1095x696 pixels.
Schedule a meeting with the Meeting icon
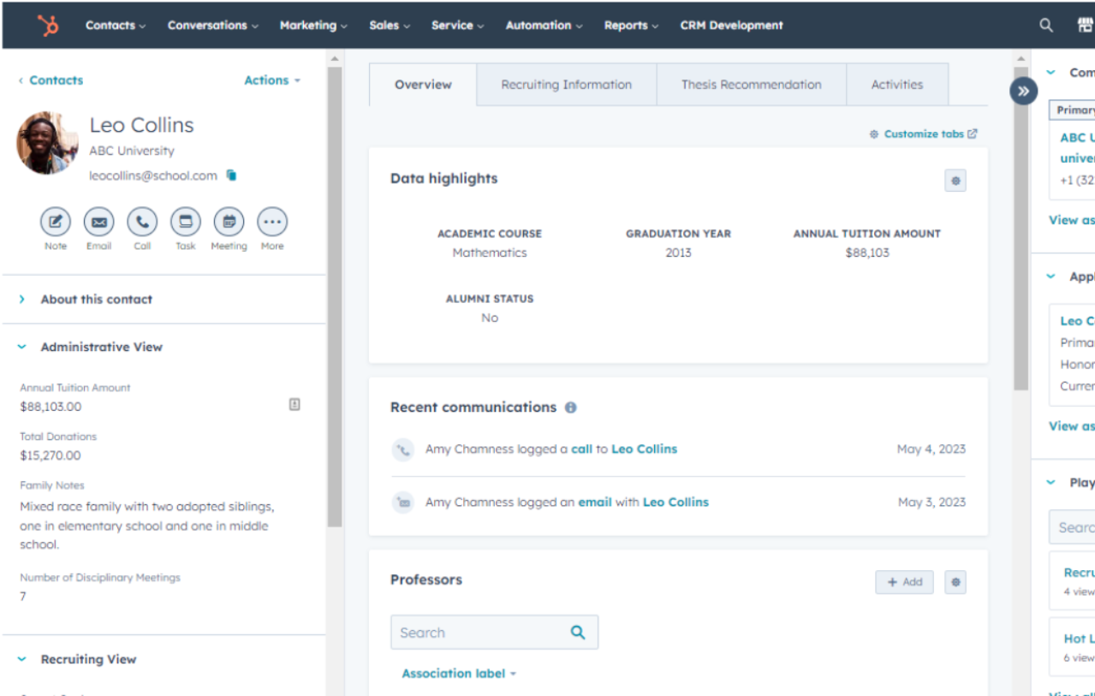[x=229, y=223]
